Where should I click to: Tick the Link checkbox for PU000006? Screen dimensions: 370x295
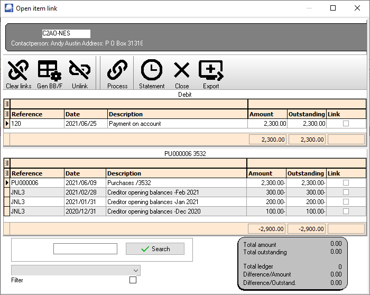pyautogui.click(x=346, y=183)
